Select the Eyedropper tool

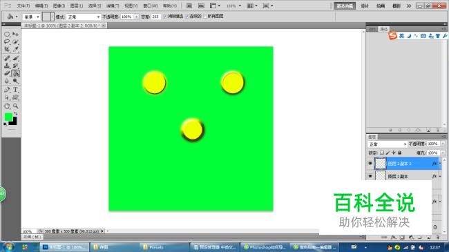tap(15, 49)
